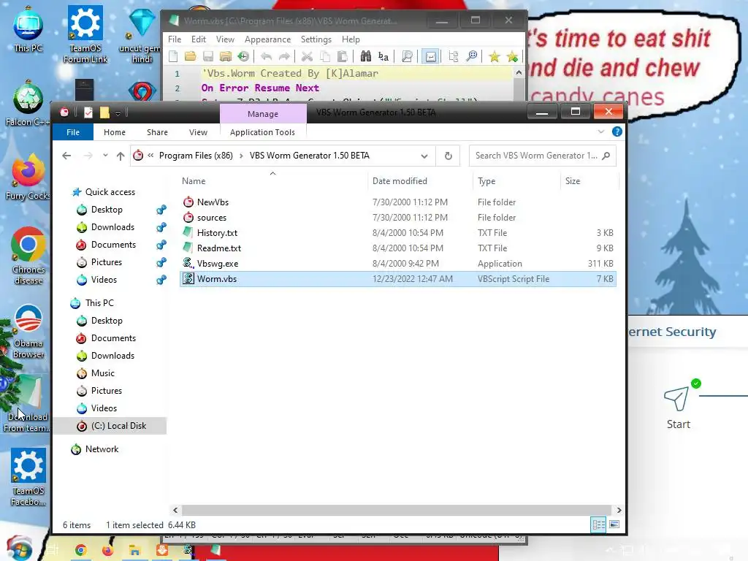Viewport: 748px width, 561px height.
Task: Click the zoom magnifier icon in editor toolbar
Action: pyautogui.click(x=471, y=57)
